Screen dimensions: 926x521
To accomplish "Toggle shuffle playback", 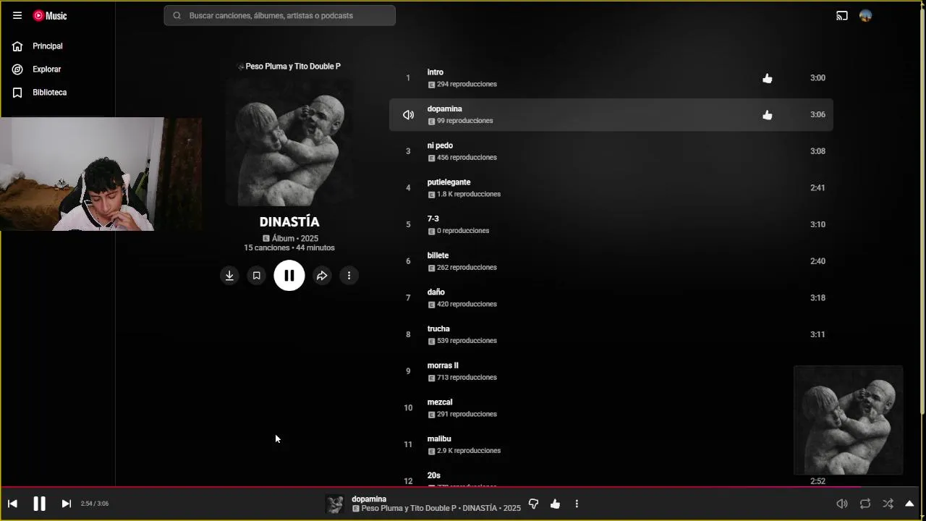I will (888, 504).
